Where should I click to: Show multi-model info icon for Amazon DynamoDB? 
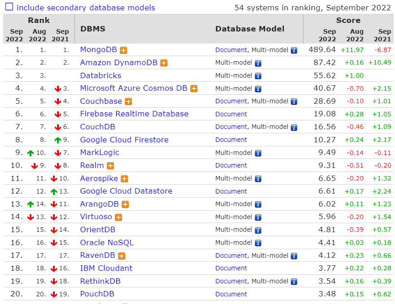point(258,63)
